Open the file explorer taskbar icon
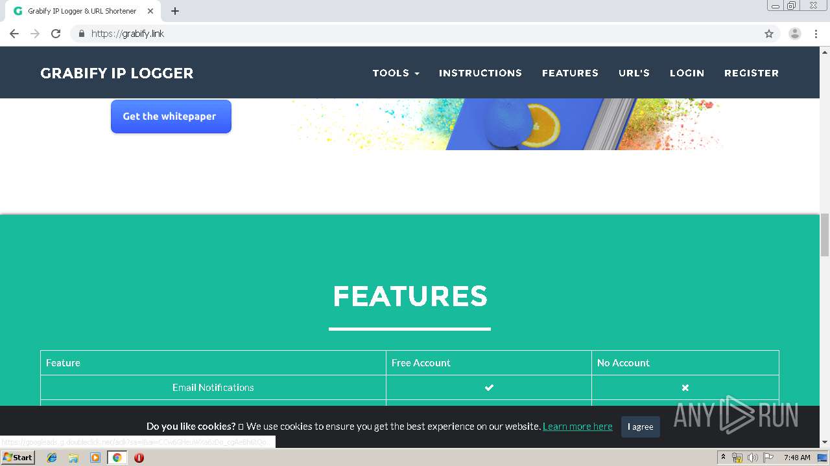830x466 pixels. coord(73,458)
